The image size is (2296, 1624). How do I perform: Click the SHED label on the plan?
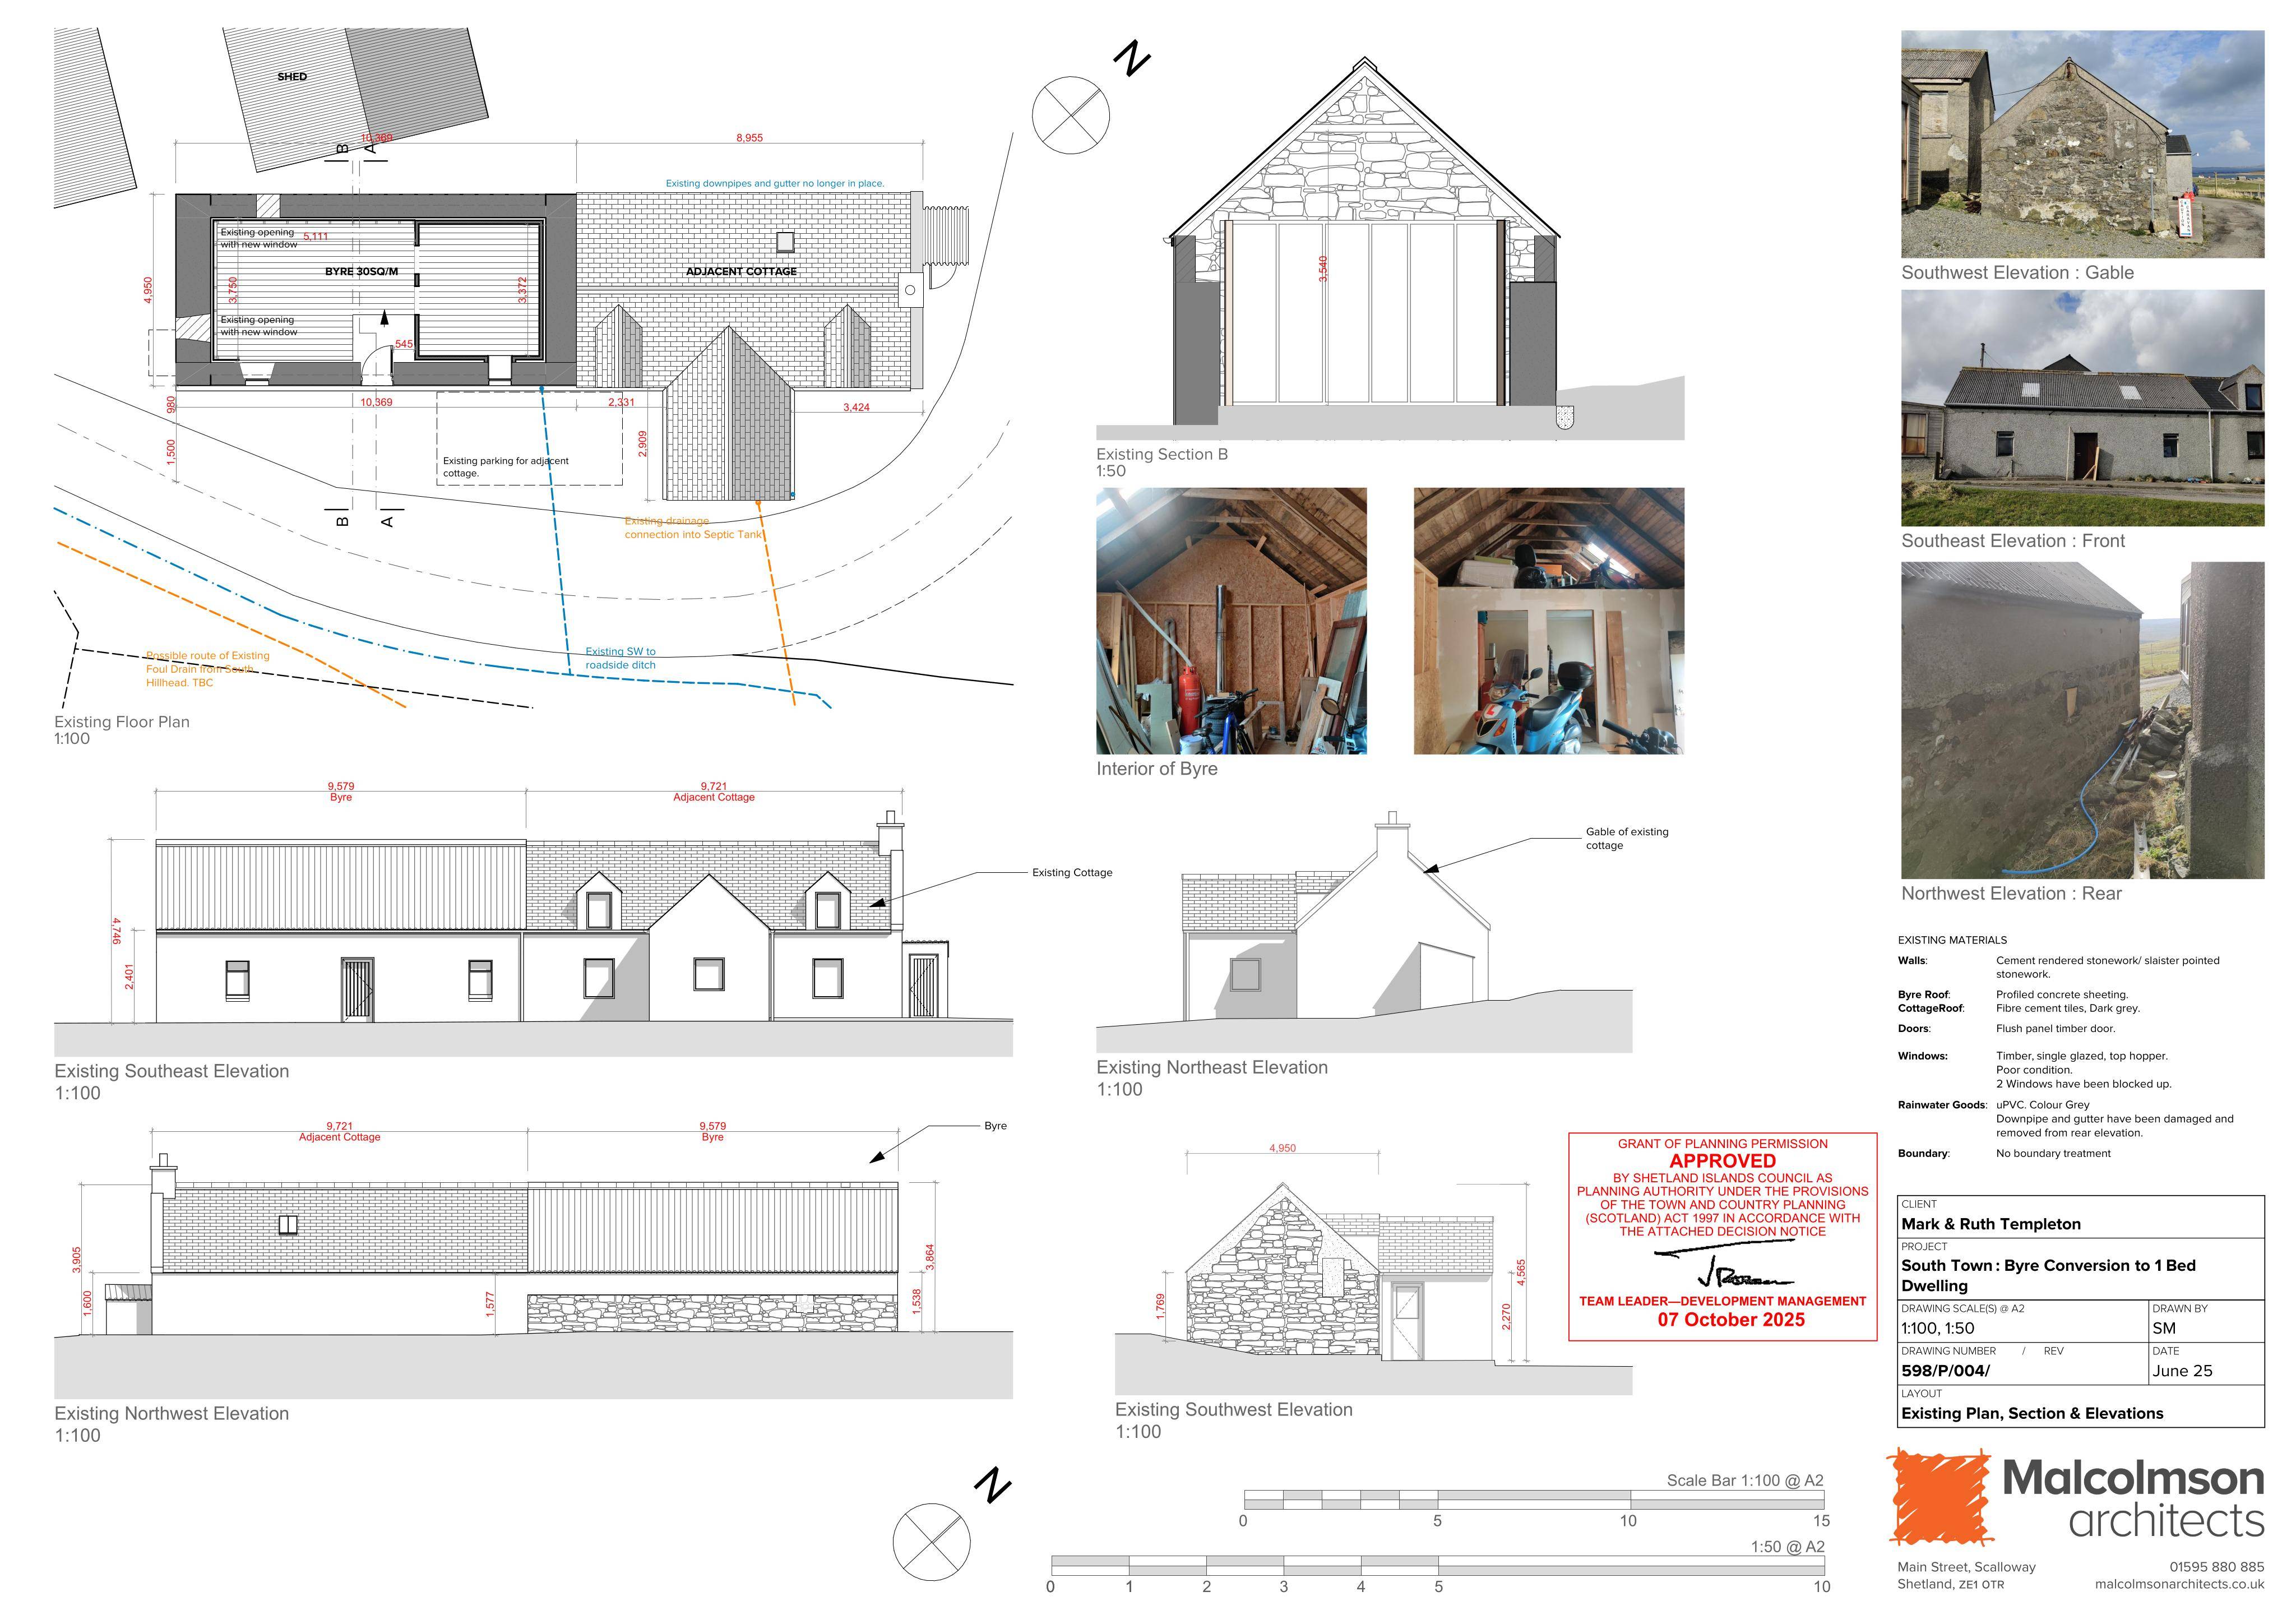(x=292, y=76)
